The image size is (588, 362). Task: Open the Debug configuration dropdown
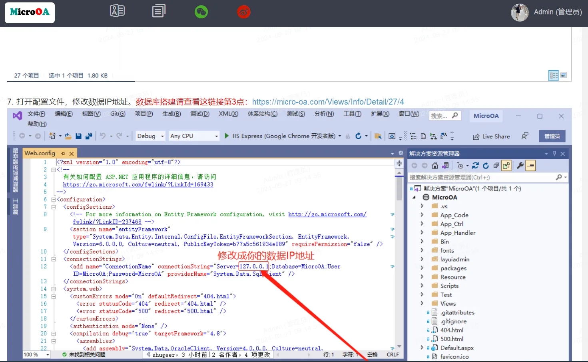pyautogui.click(x=150, y=136)
